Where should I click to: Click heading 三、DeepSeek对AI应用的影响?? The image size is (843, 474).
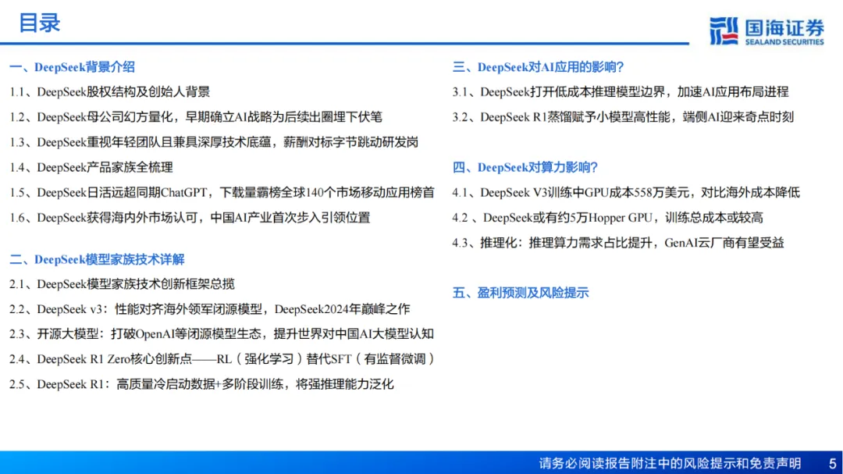pos(538,66)
